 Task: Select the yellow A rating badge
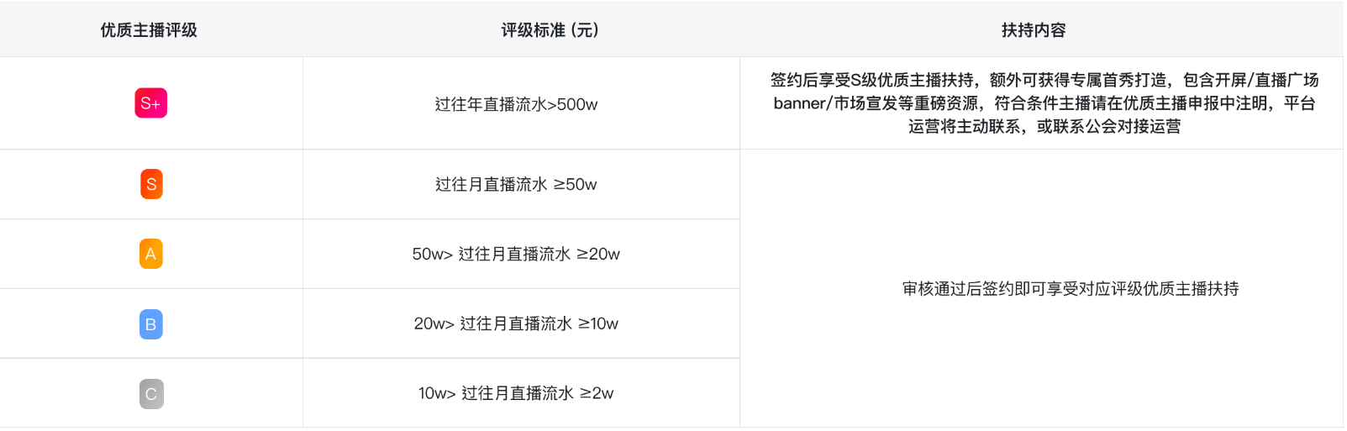151,254
